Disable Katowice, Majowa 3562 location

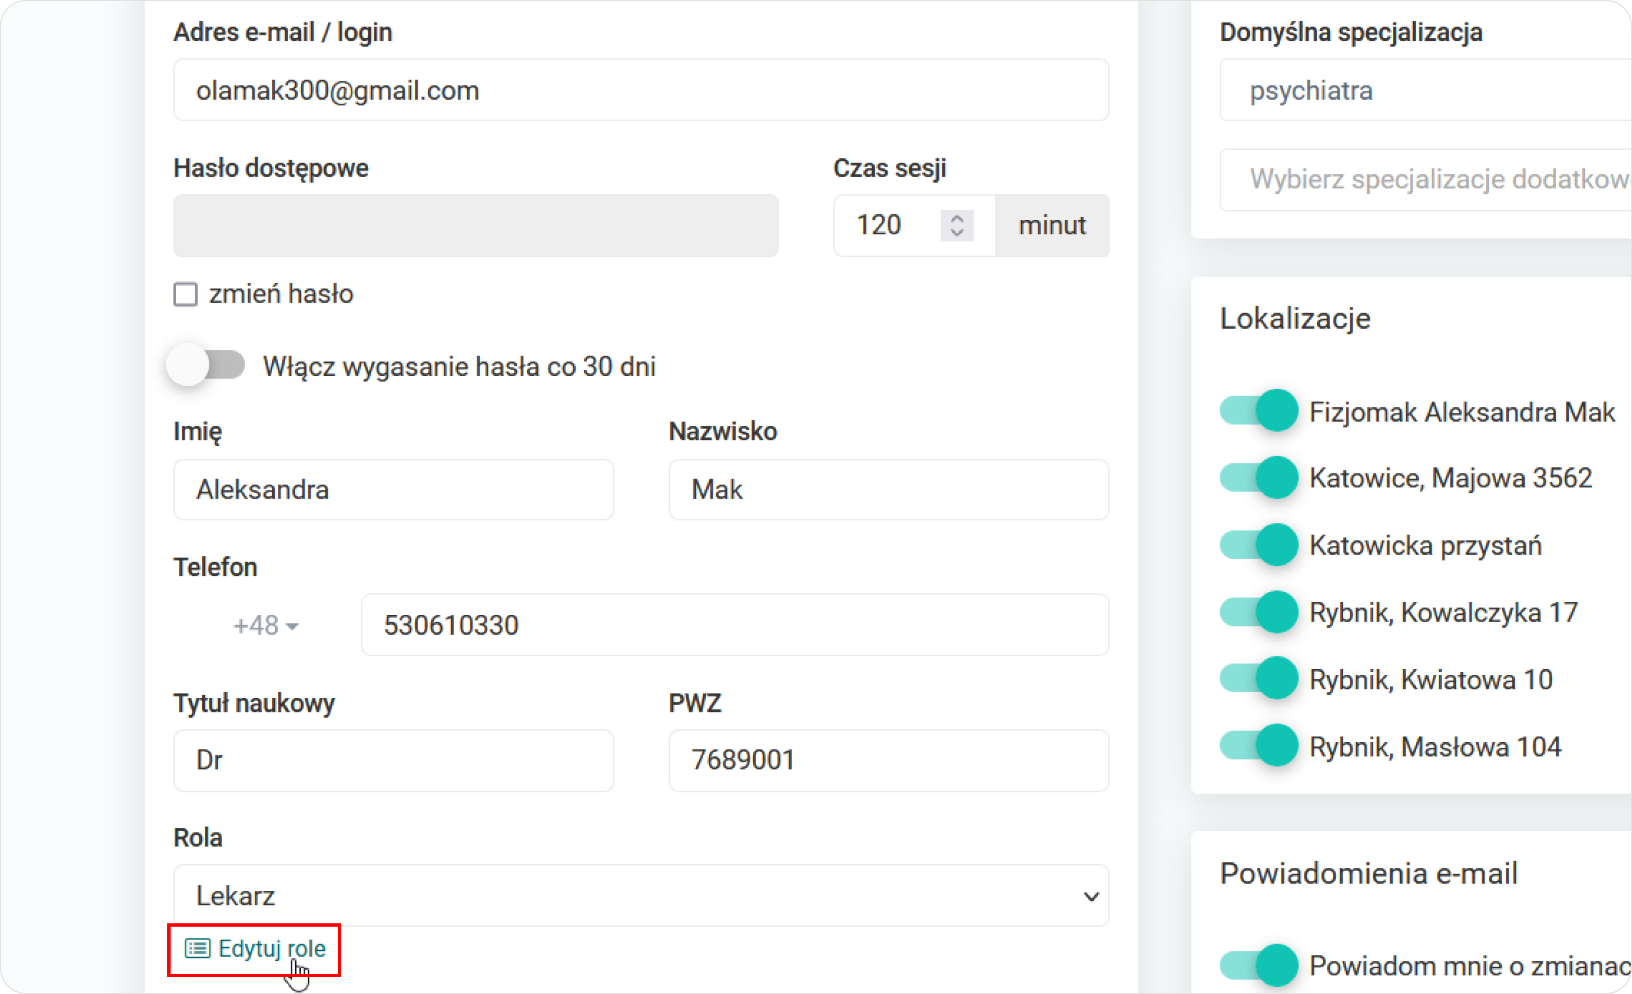tap(1258, 477)
